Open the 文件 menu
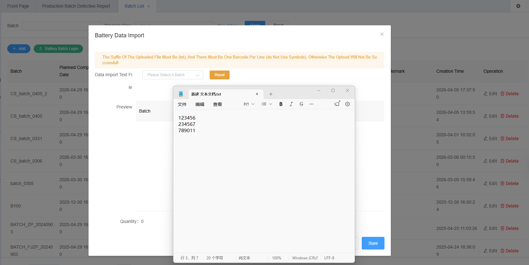Viewport: 529px width, 265px height. click(182, 104)
